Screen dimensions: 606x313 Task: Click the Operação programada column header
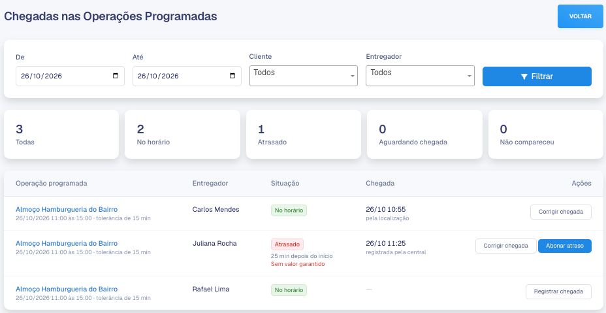(x=52, y=184)
